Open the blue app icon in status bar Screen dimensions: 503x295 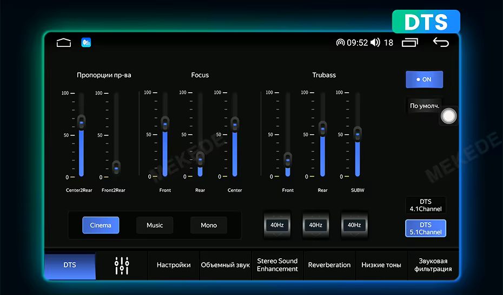[x=86, y=43]
